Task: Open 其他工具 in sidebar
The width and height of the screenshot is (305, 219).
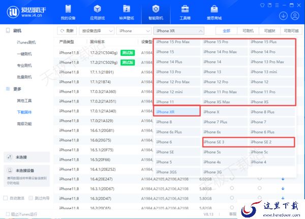Action: coord(24,100)
